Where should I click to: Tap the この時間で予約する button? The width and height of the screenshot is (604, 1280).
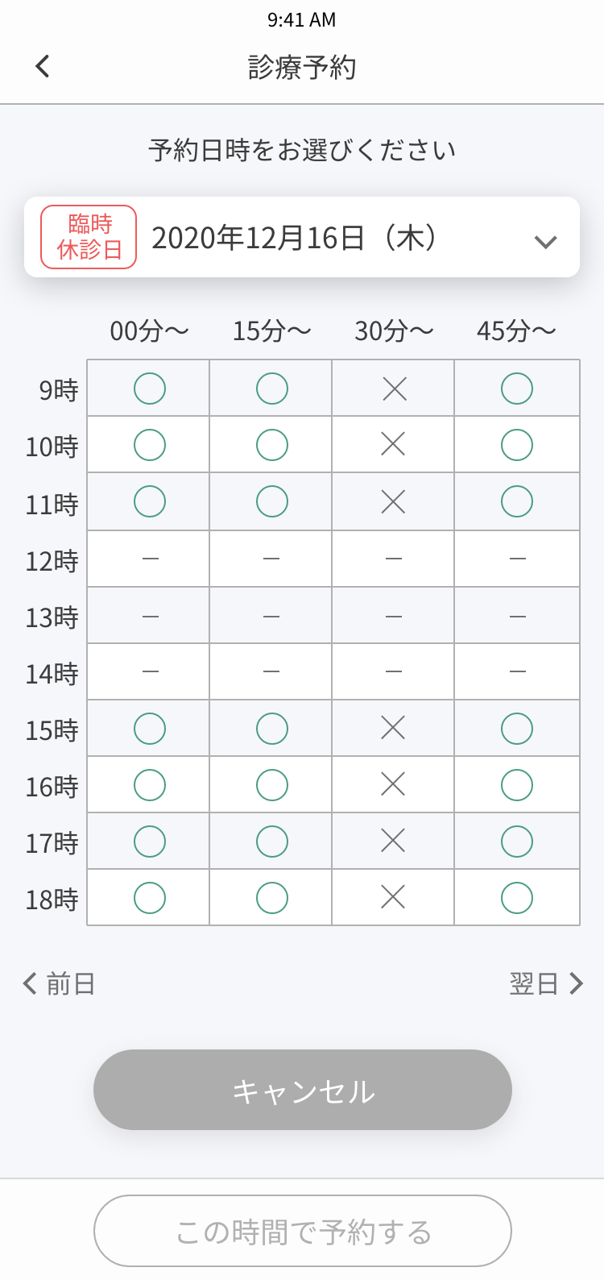coord(303,1231)
